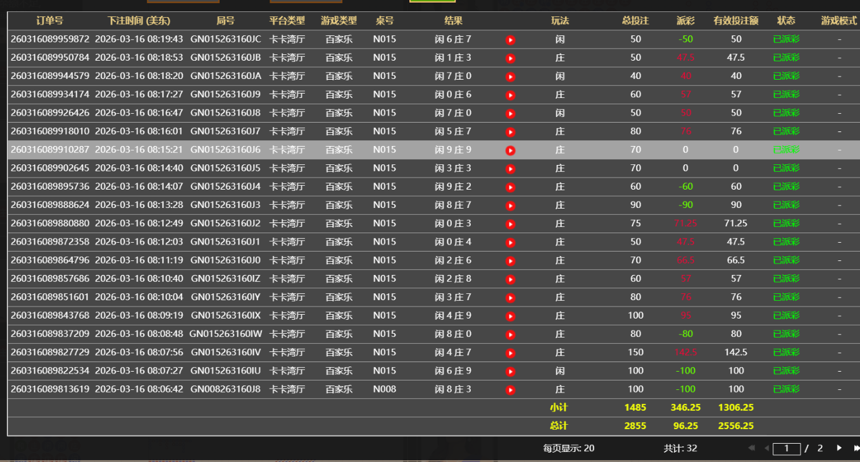
Task: Play replay for the 08:18:53 bet
Action: 510,58
